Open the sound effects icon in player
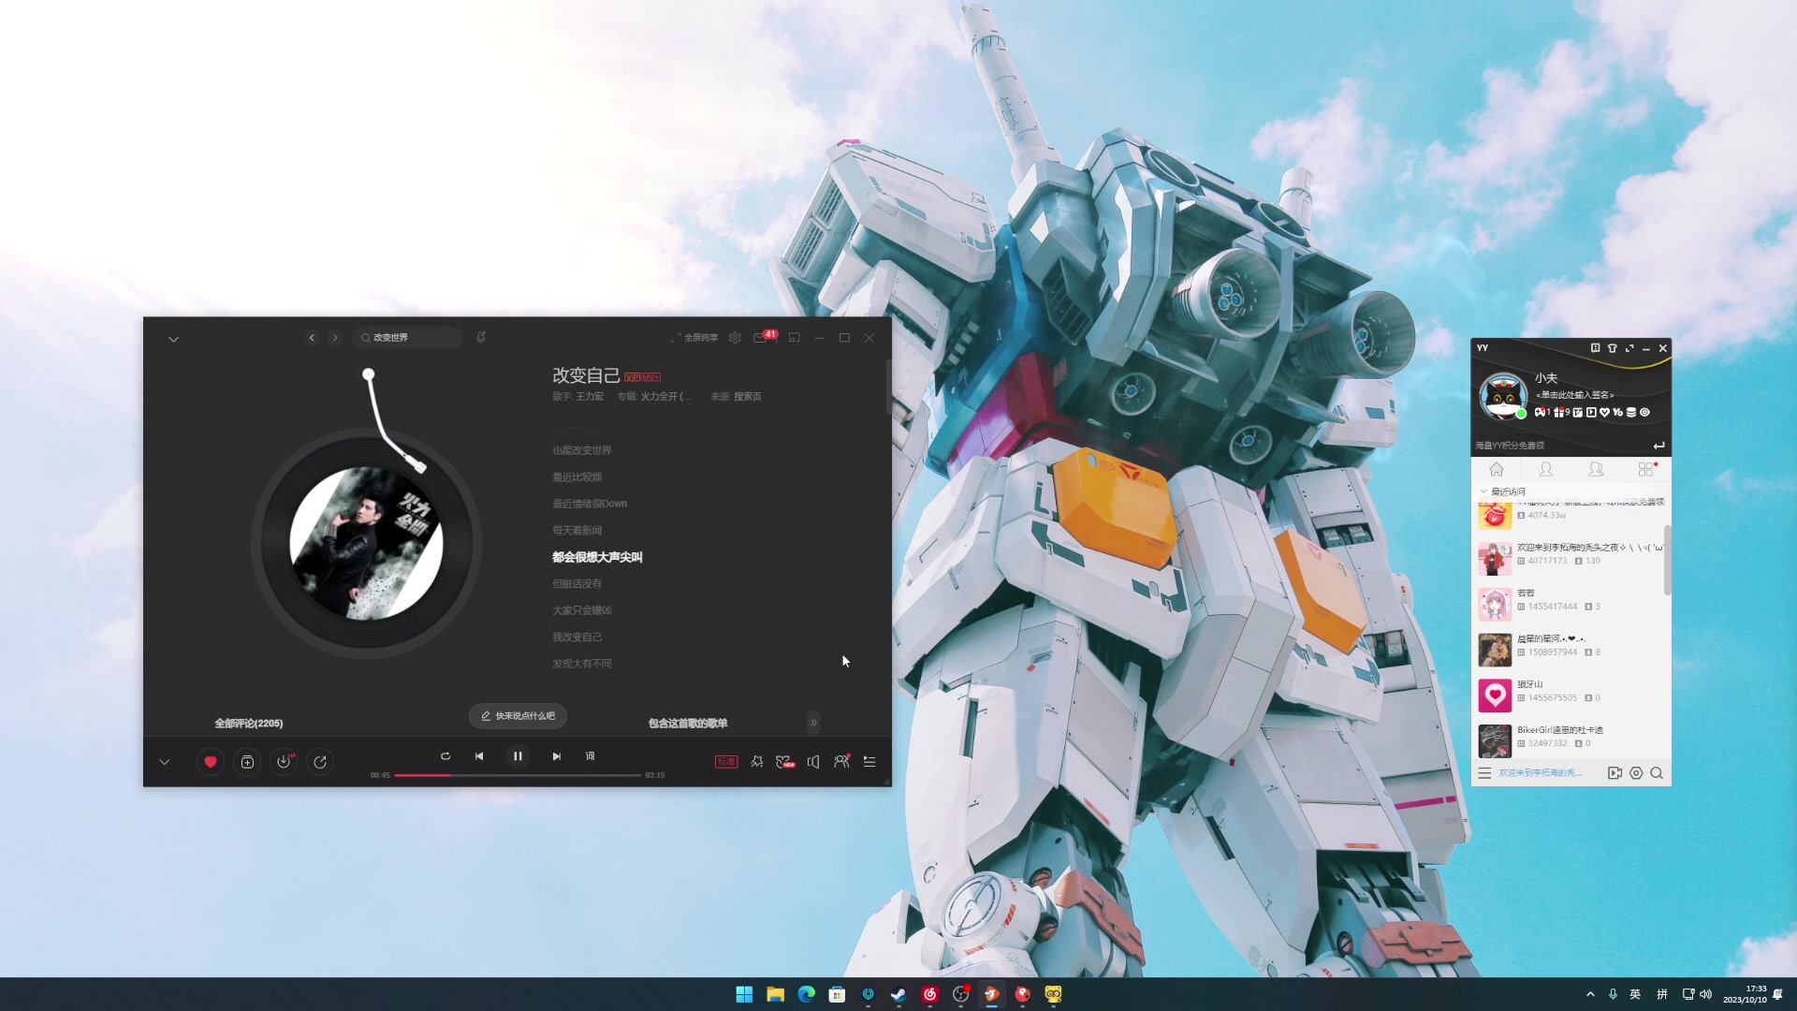 click(x=757, y=762)
